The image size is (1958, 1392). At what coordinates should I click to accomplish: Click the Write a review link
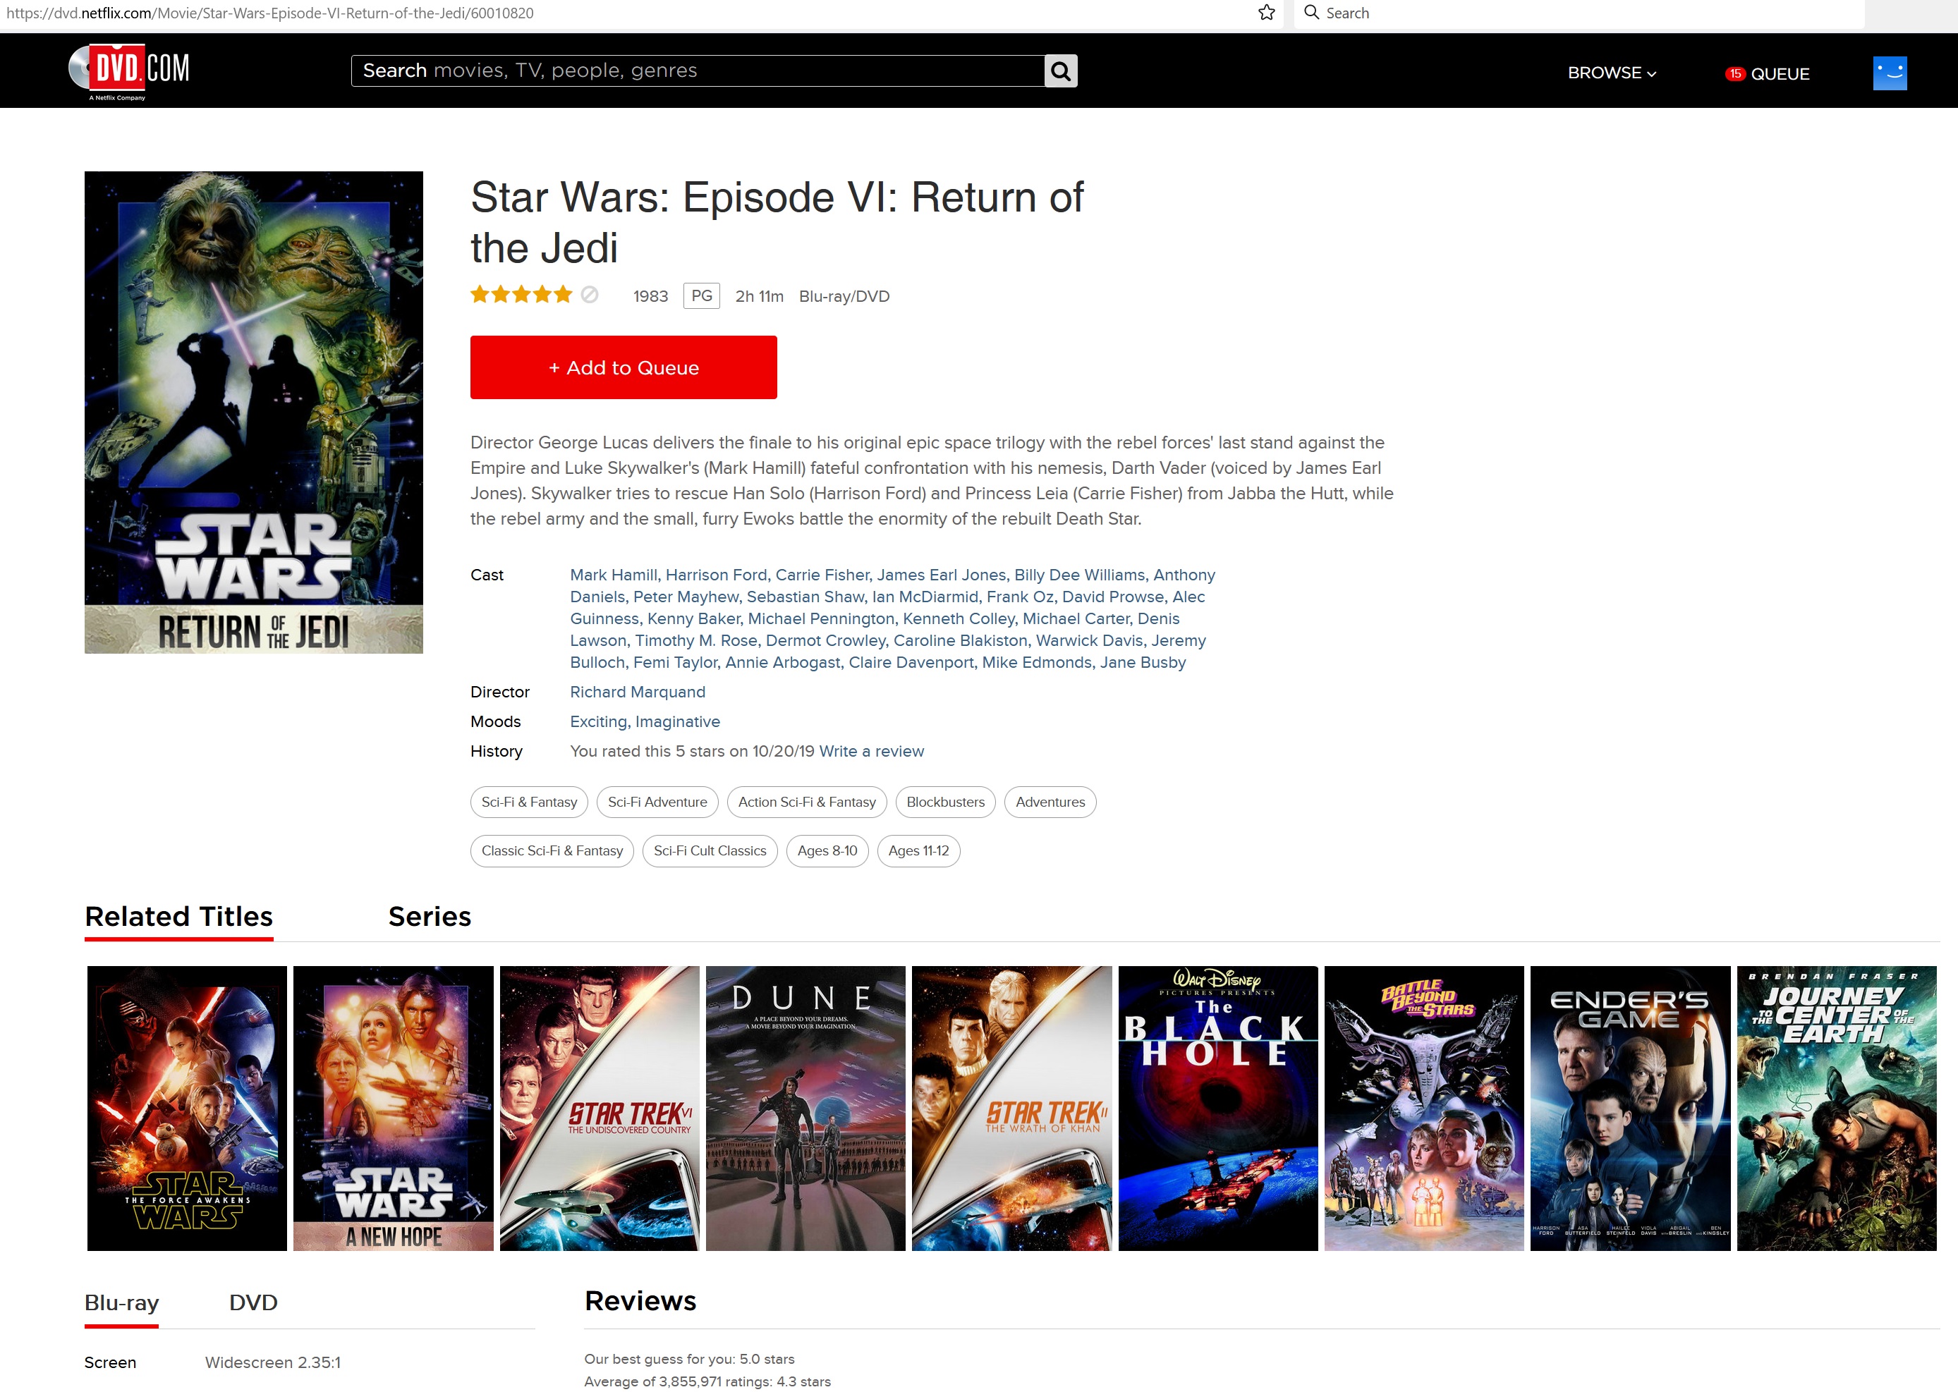872,751
